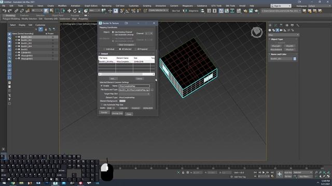Open the reference coordinate system View dropdown

[x=94, y=10]
